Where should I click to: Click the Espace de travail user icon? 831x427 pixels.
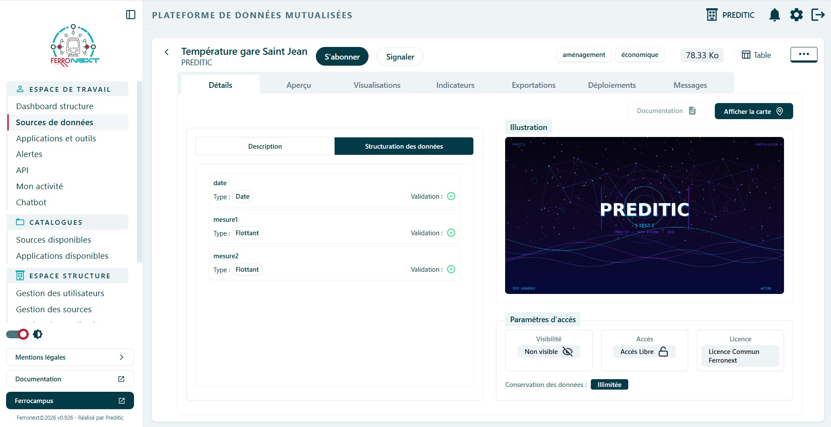20,89
